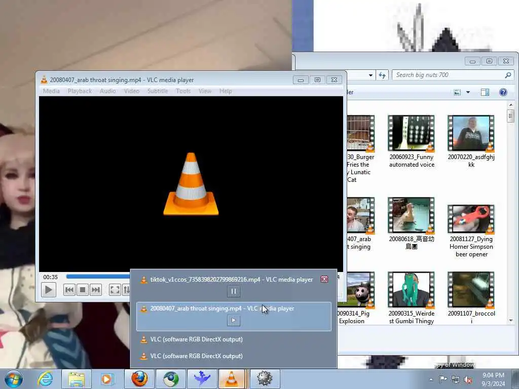This screenshot has width=519, height=389.
Task: Open the Windows Start menu
Action: click(14, 379)
